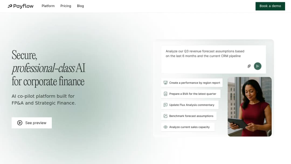
Task: Click the chart icon beside Benchmark forecast
Action: point(165,116)
